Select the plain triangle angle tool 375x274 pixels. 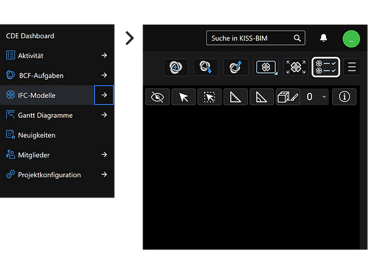click(x=262, y=97)
